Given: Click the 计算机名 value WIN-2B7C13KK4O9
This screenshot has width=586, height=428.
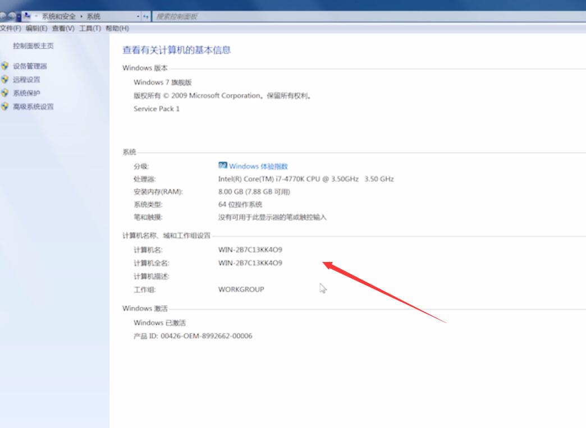Looking at the screenshot, I should pos(250,250).
